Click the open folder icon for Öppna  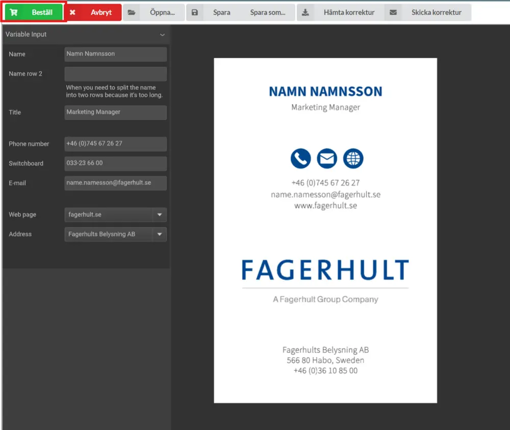point(132,12)
